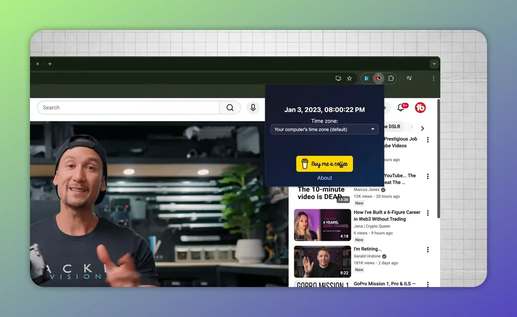This screenshot has width=517, height=317.
Task: Open the I'm Retiring... video title
Action: click(367, 249)
